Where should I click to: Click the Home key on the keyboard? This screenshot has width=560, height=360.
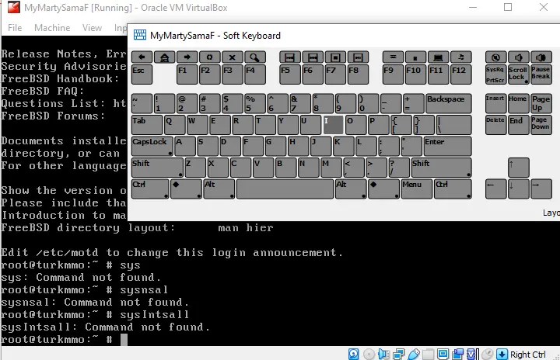pos(519,103)
